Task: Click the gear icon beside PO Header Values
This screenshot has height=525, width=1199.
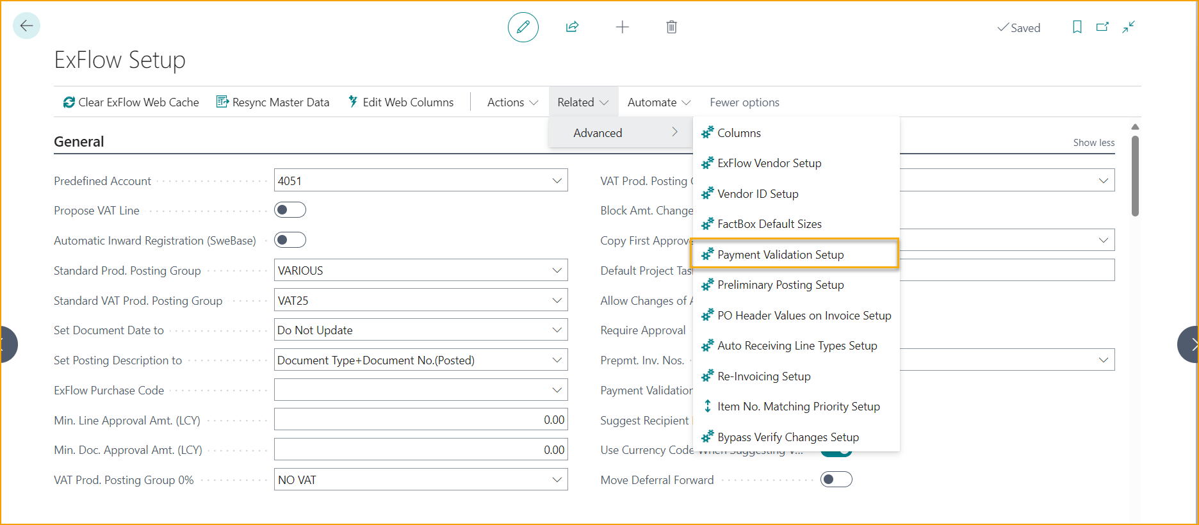Action: 707,315
